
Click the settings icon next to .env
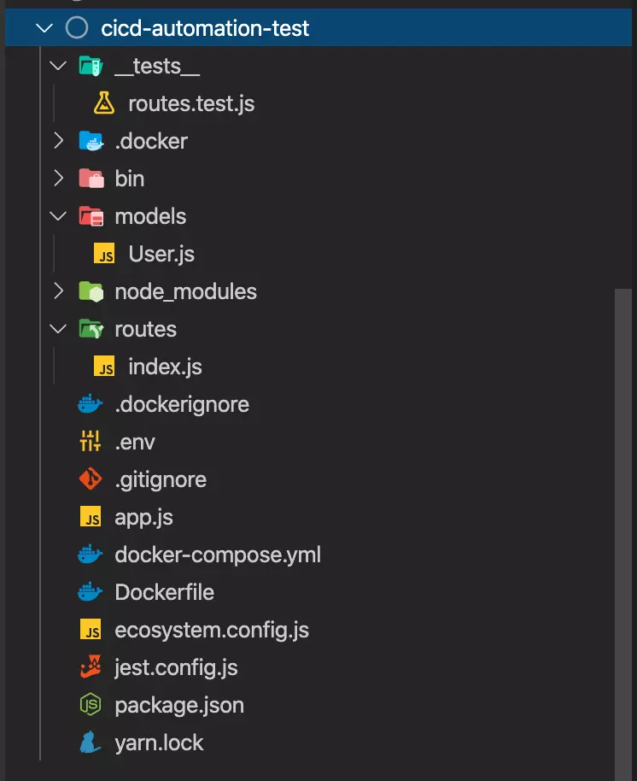pyautogui.click(x=89, y=441)
